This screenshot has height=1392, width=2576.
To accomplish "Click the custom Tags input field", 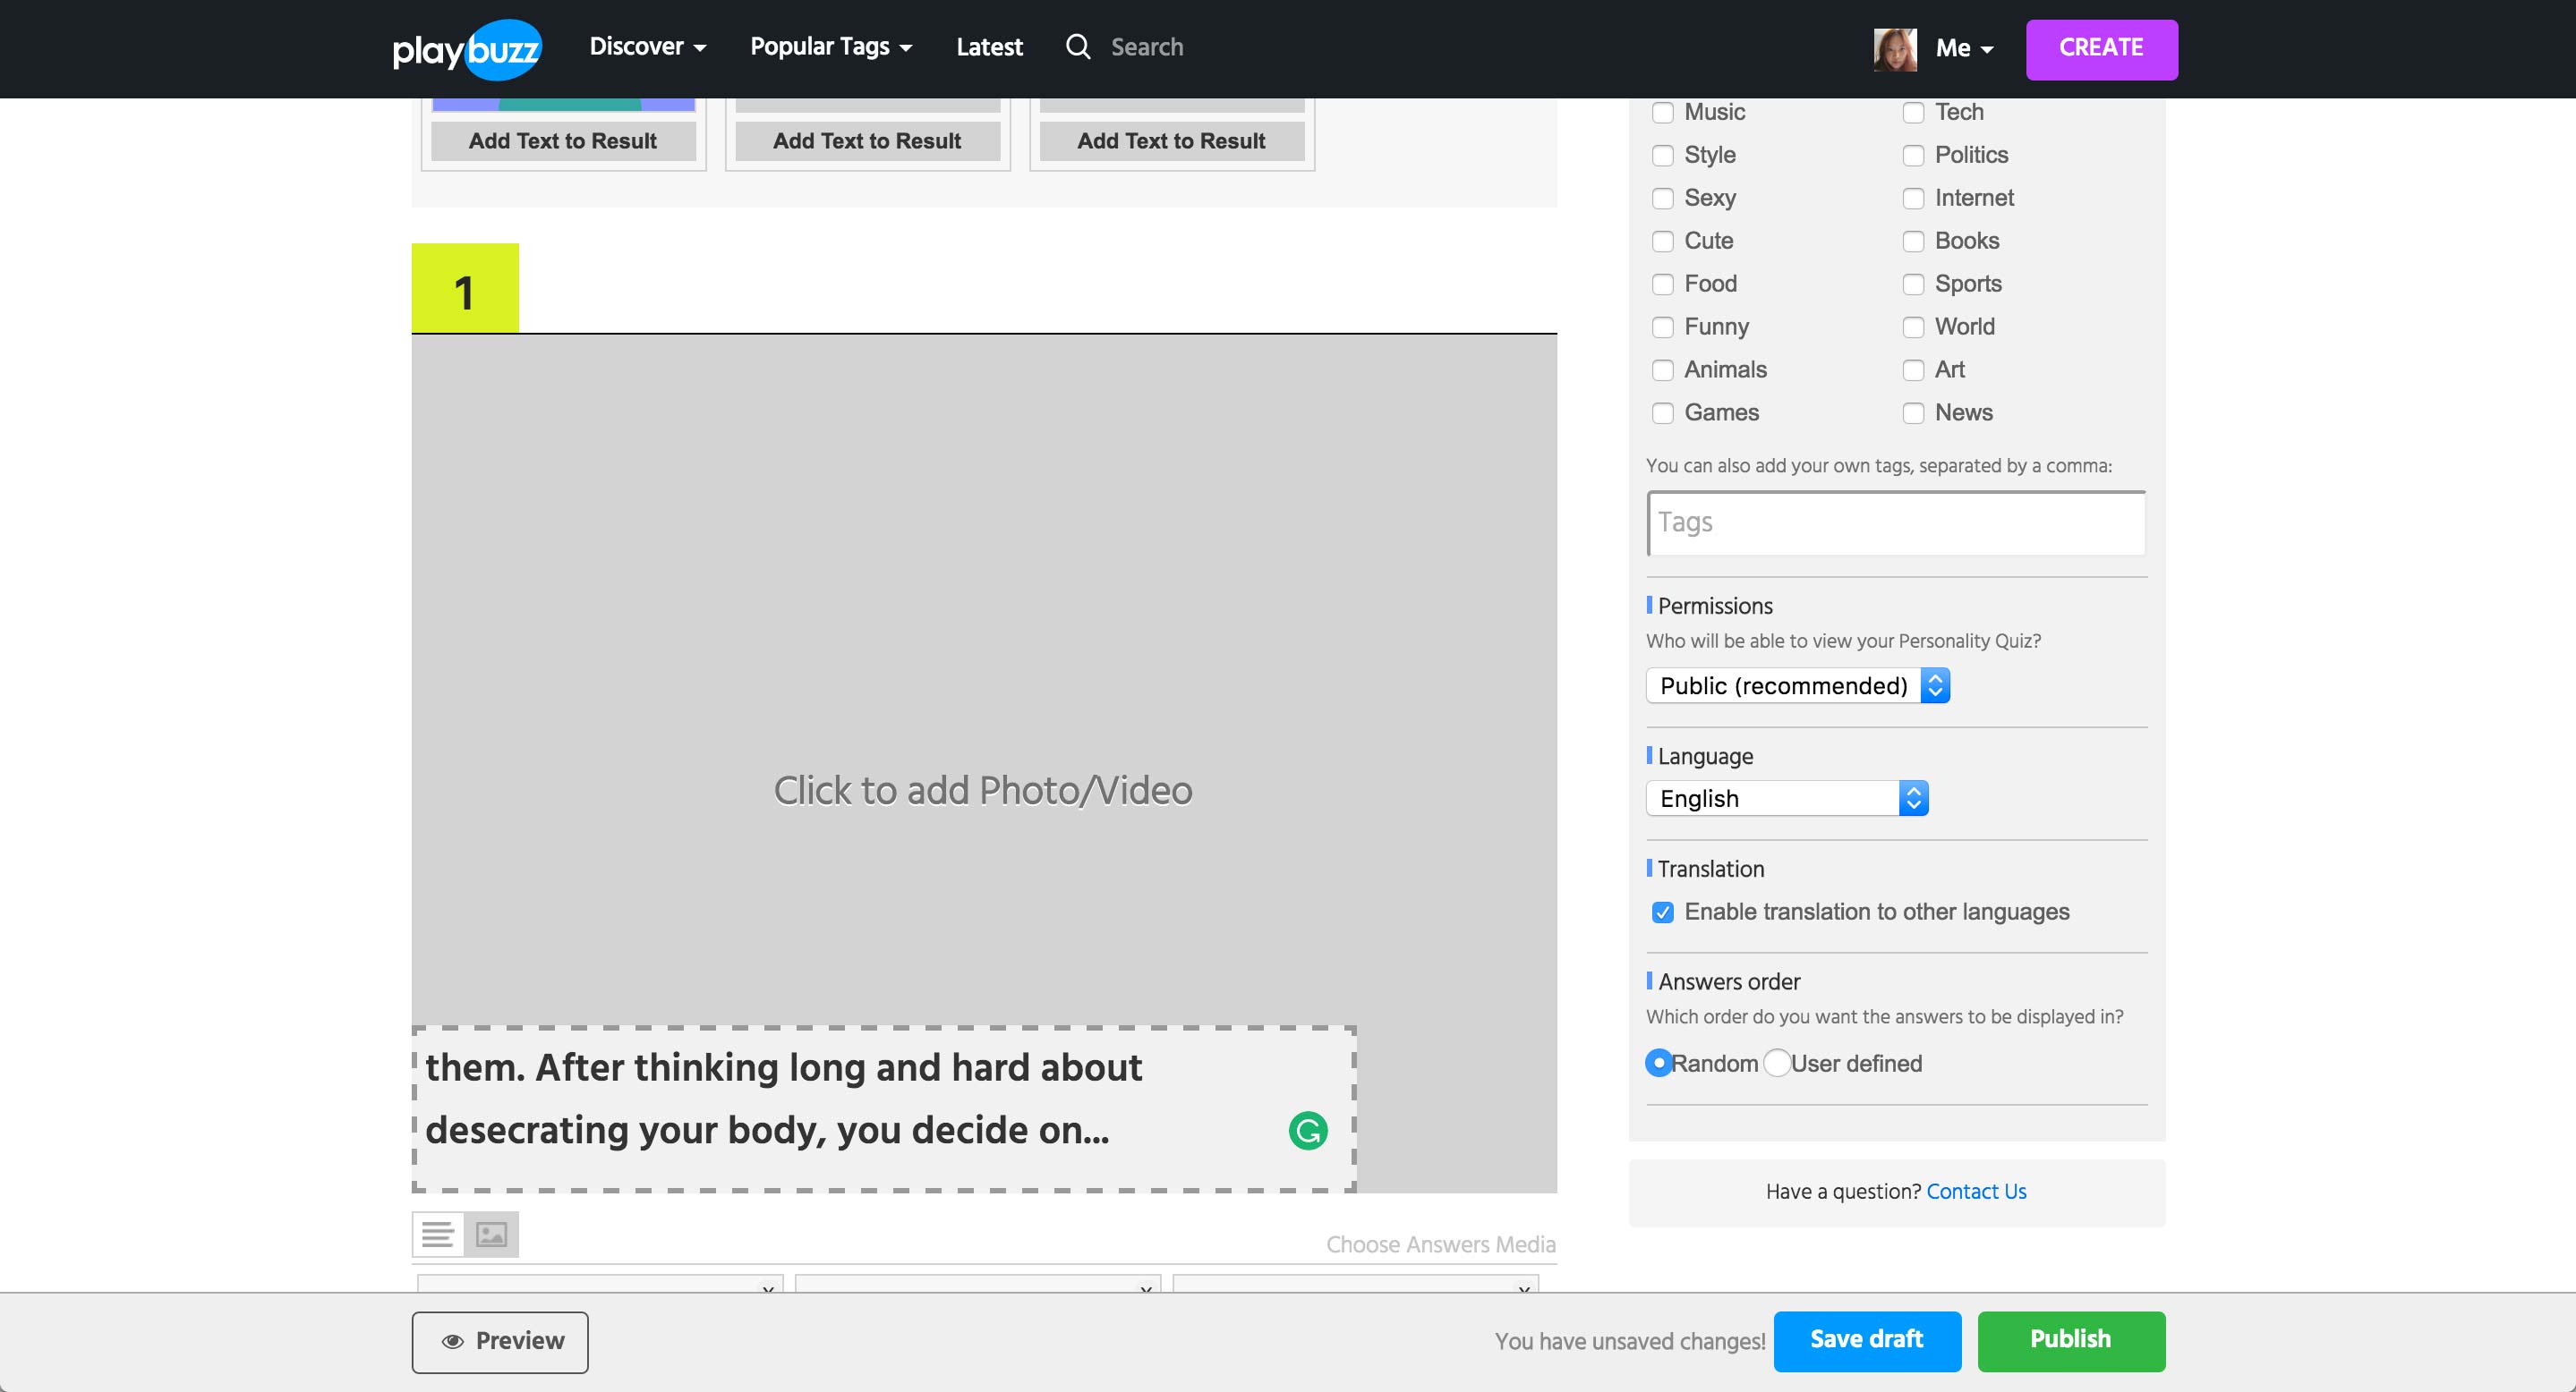I will click(x=1896, y=522).
